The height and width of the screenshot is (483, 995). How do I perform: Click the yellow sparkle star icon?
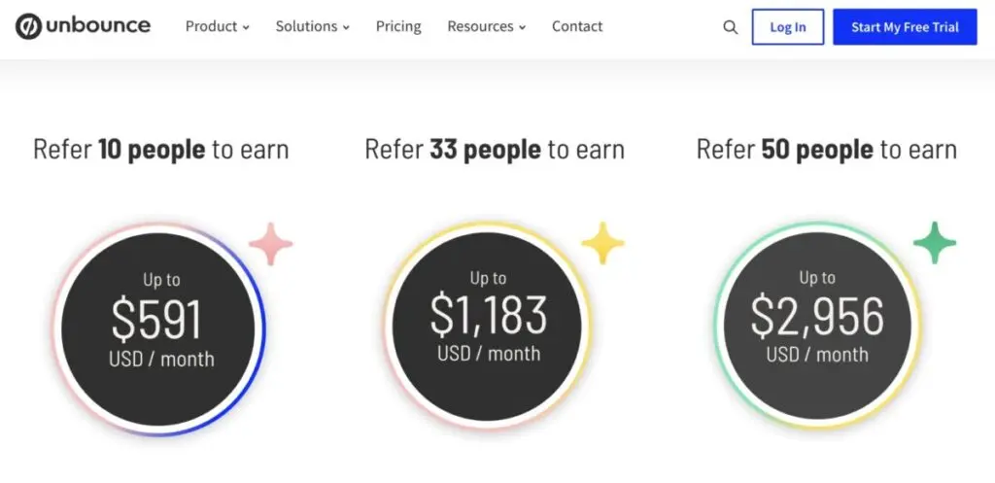(602, 243)
